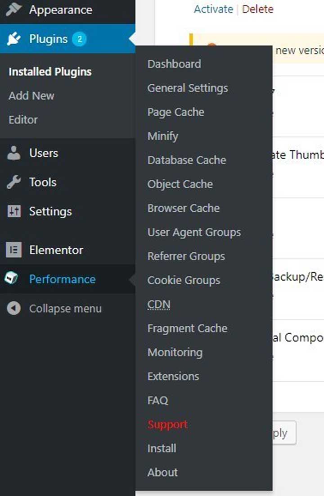Select Database Cache submenu item

click(187, 160)
